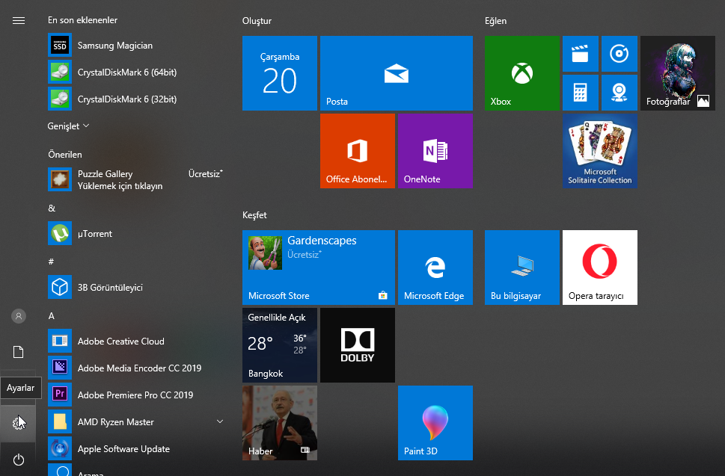Image resolution: width=725 pixels, height=476 pixels.
Task: Click the user account icon in sidebar
Action: point(19,316)
